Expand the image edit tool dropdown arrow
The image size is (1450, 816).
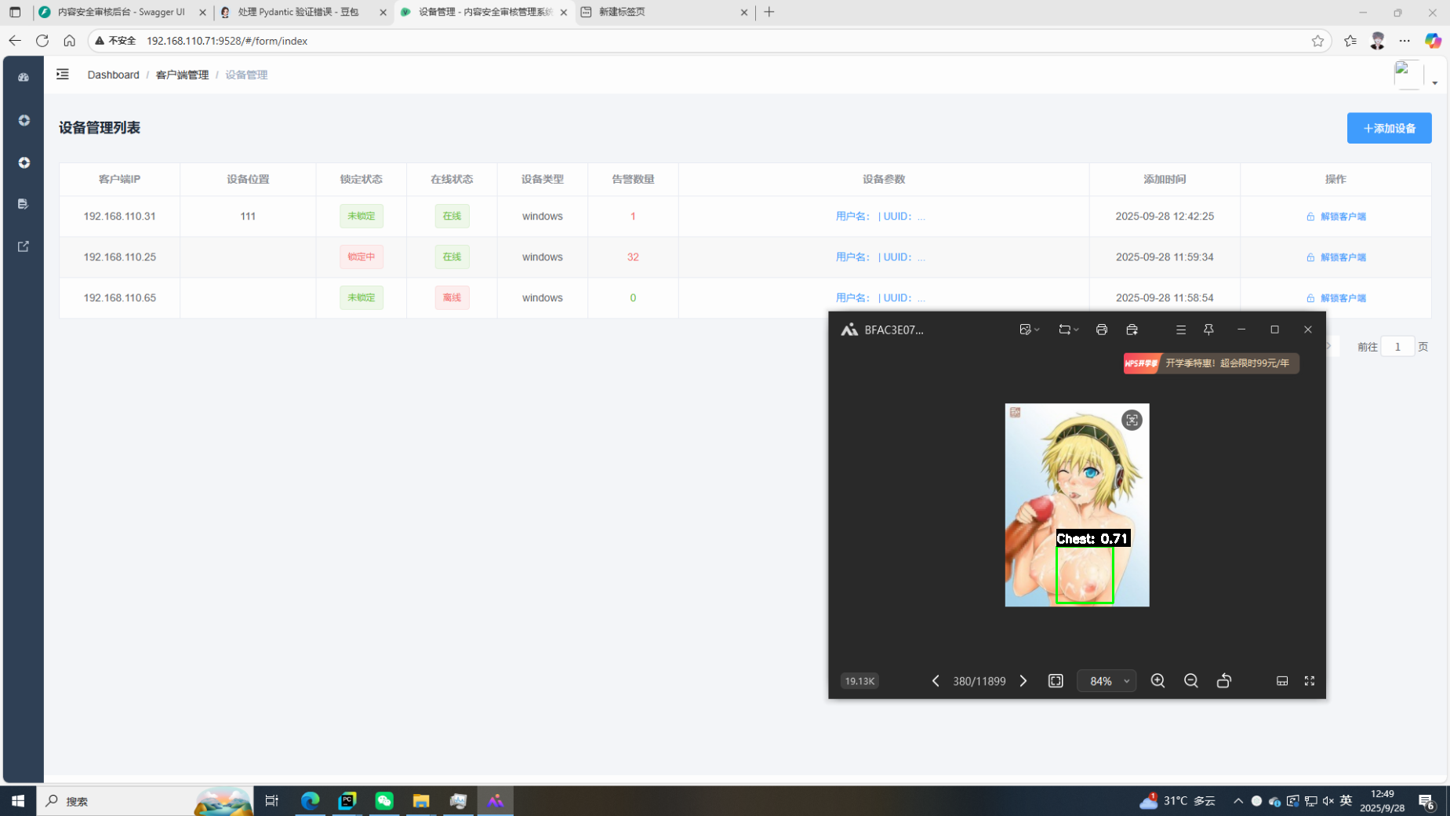click(x=1037, y=330)
